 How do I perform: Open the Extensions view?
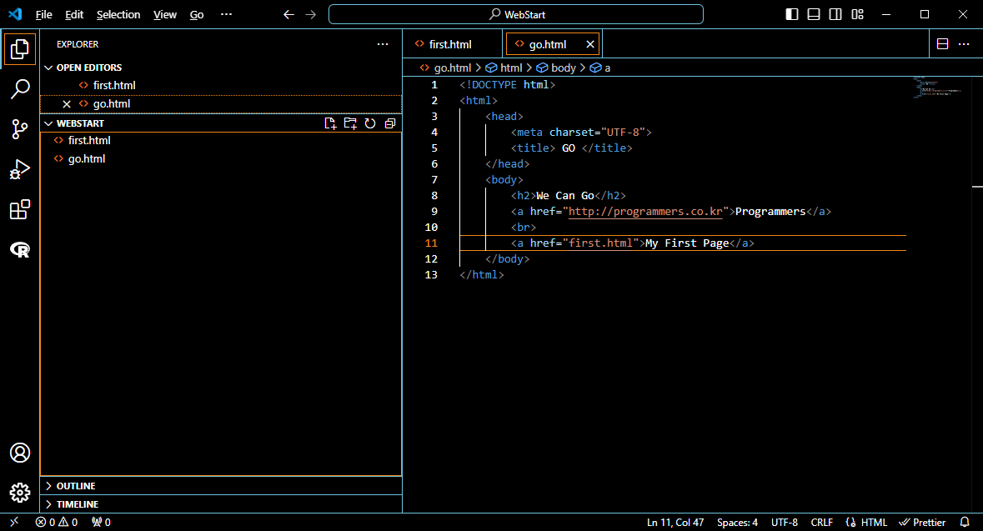[x=19, y=209]
